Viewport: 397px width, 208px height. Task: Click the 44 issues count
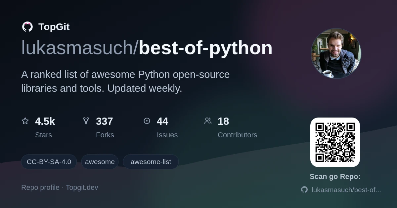[162, 121]
